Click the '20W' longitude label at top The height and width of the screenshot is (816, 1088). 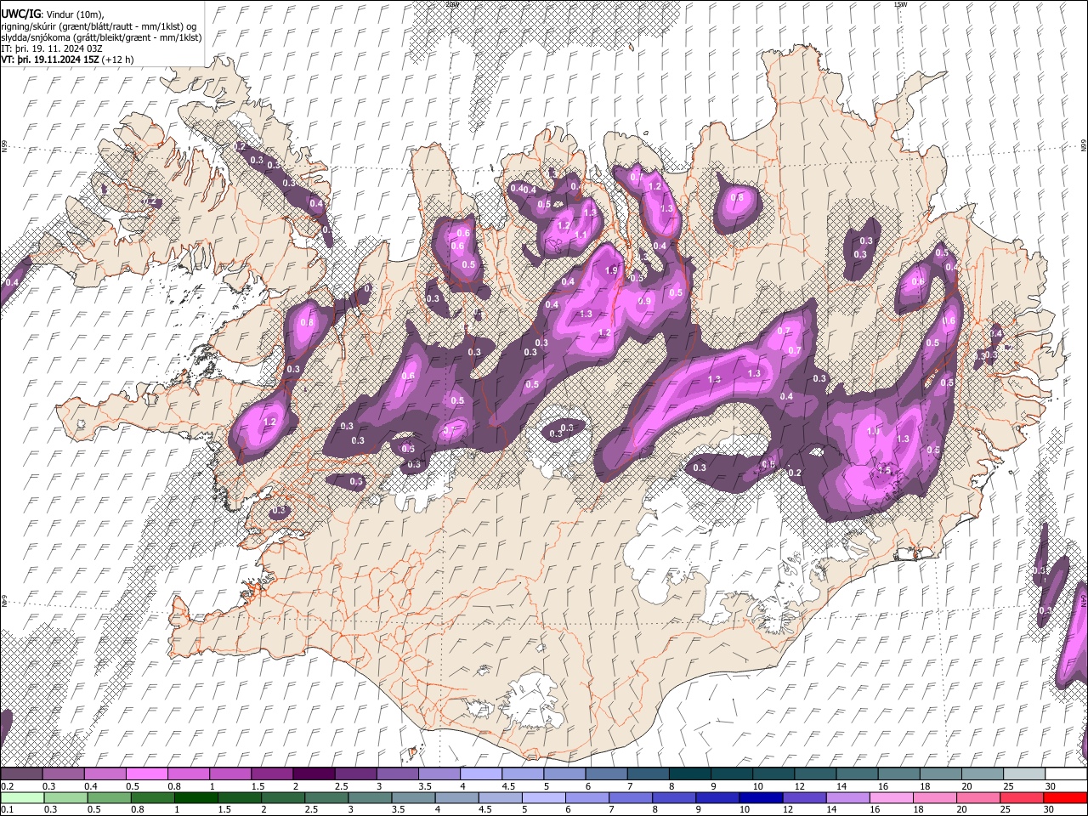coord(453,4)
